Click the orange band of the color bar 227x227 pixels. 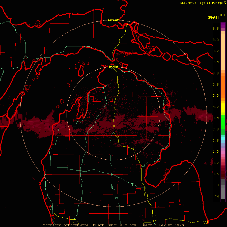(x=223, y=87)
